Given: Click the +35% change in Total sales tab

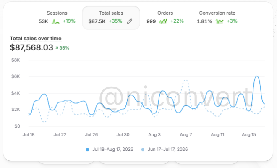Looking at the screenshot, I should pos(115,21).
